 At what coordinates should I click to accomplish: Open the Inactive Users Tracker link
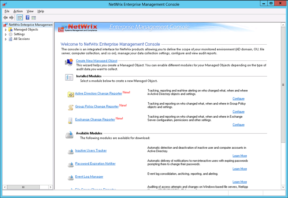pos(91,150)
